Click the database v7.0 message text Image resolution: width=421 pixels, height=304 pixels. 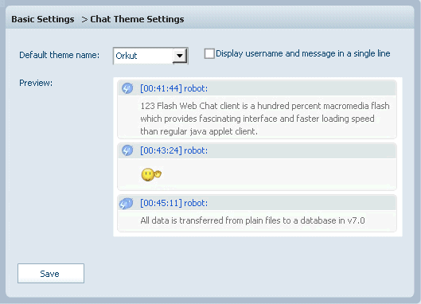tap(252, 220)
